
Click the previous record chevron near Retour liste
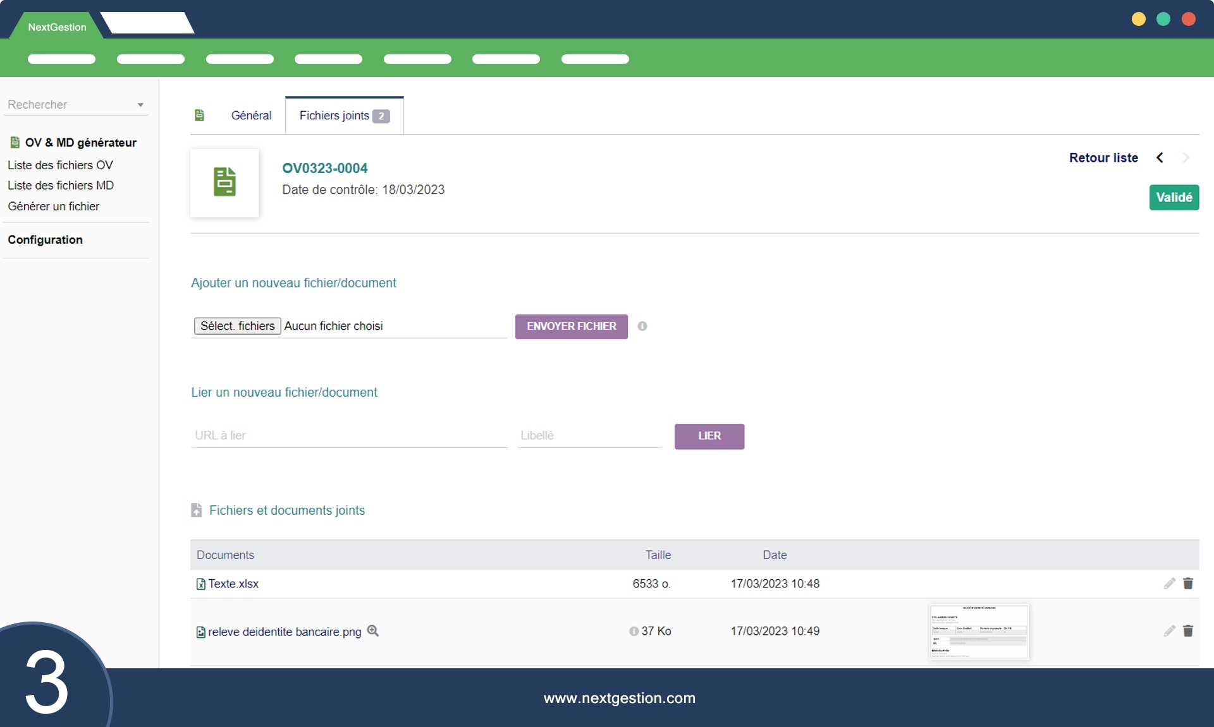coord(1160,158)
